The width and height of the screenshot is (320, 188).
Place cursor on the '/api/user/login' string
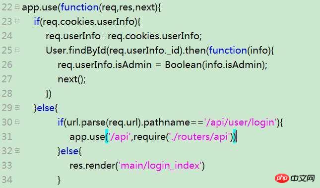(241, 122)
